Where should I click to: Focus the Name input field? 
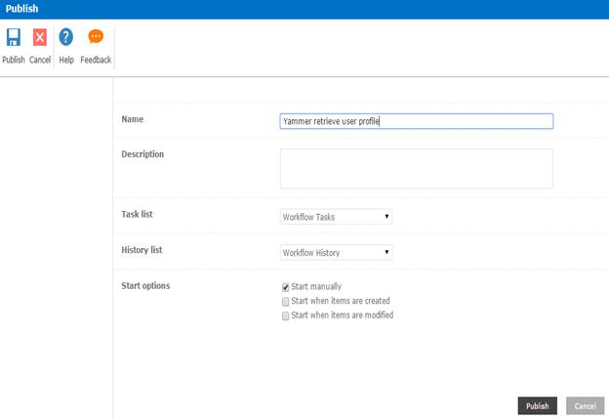(417, 121)
